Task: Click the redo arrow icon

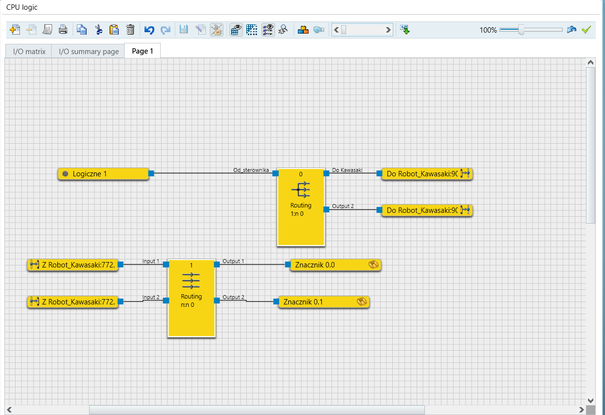Action: pyautogui.click(x=165, y=30)
